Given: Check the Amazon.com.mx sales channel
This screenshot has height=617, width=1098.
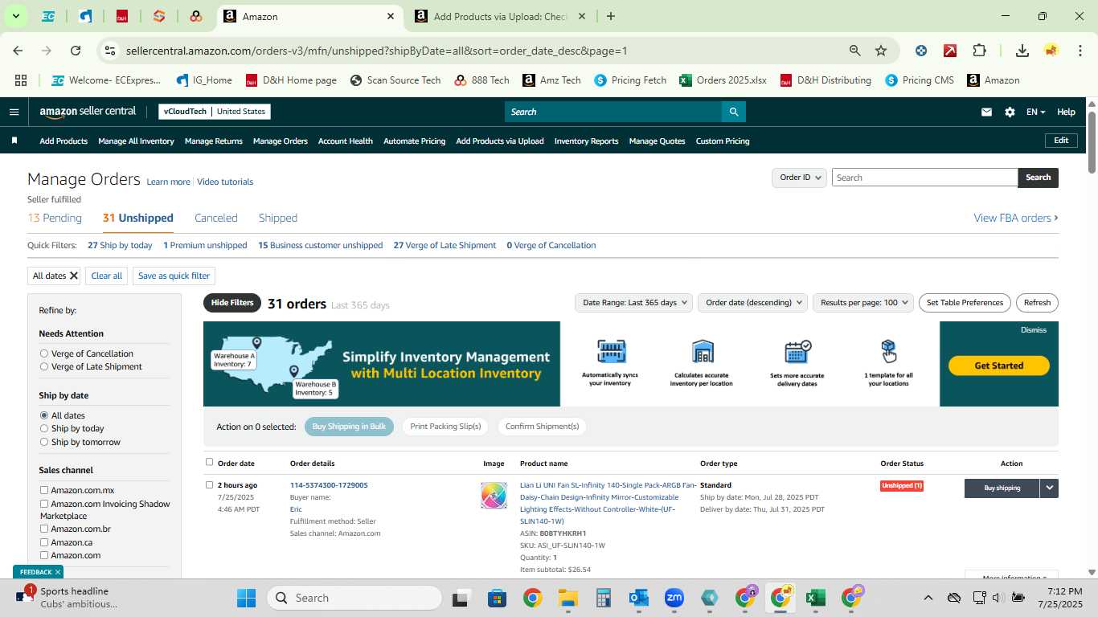Looking at the screenshot, I should pyautogui.click(x=44, y=490).
